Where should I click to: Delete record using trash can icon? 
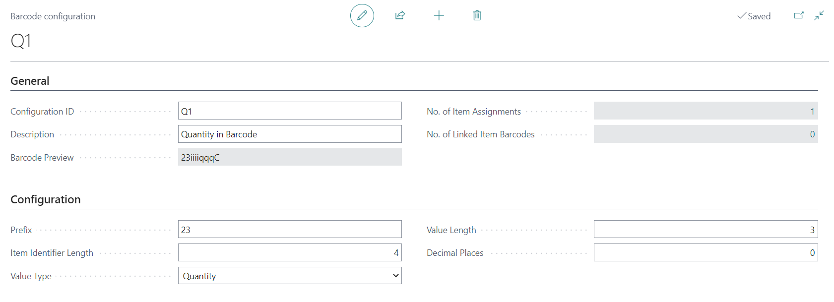(x=477, y=15)
